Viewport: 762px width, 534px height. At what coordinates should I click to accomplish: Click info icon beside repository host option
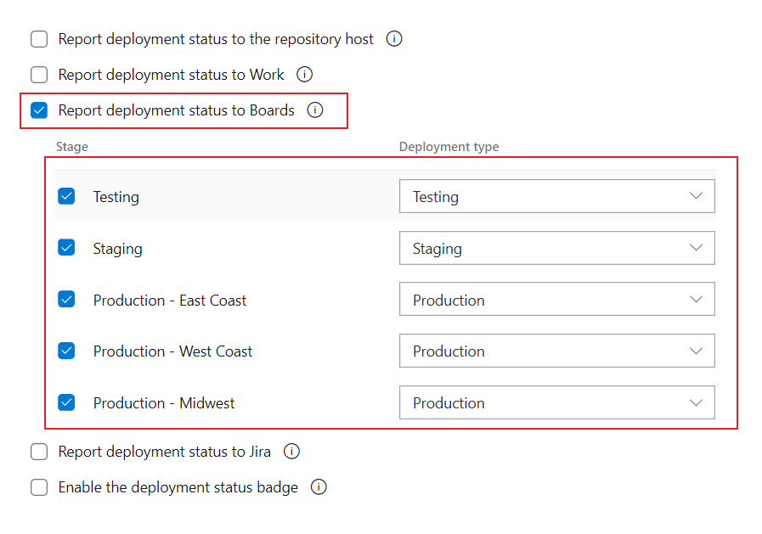pos(394,39)
